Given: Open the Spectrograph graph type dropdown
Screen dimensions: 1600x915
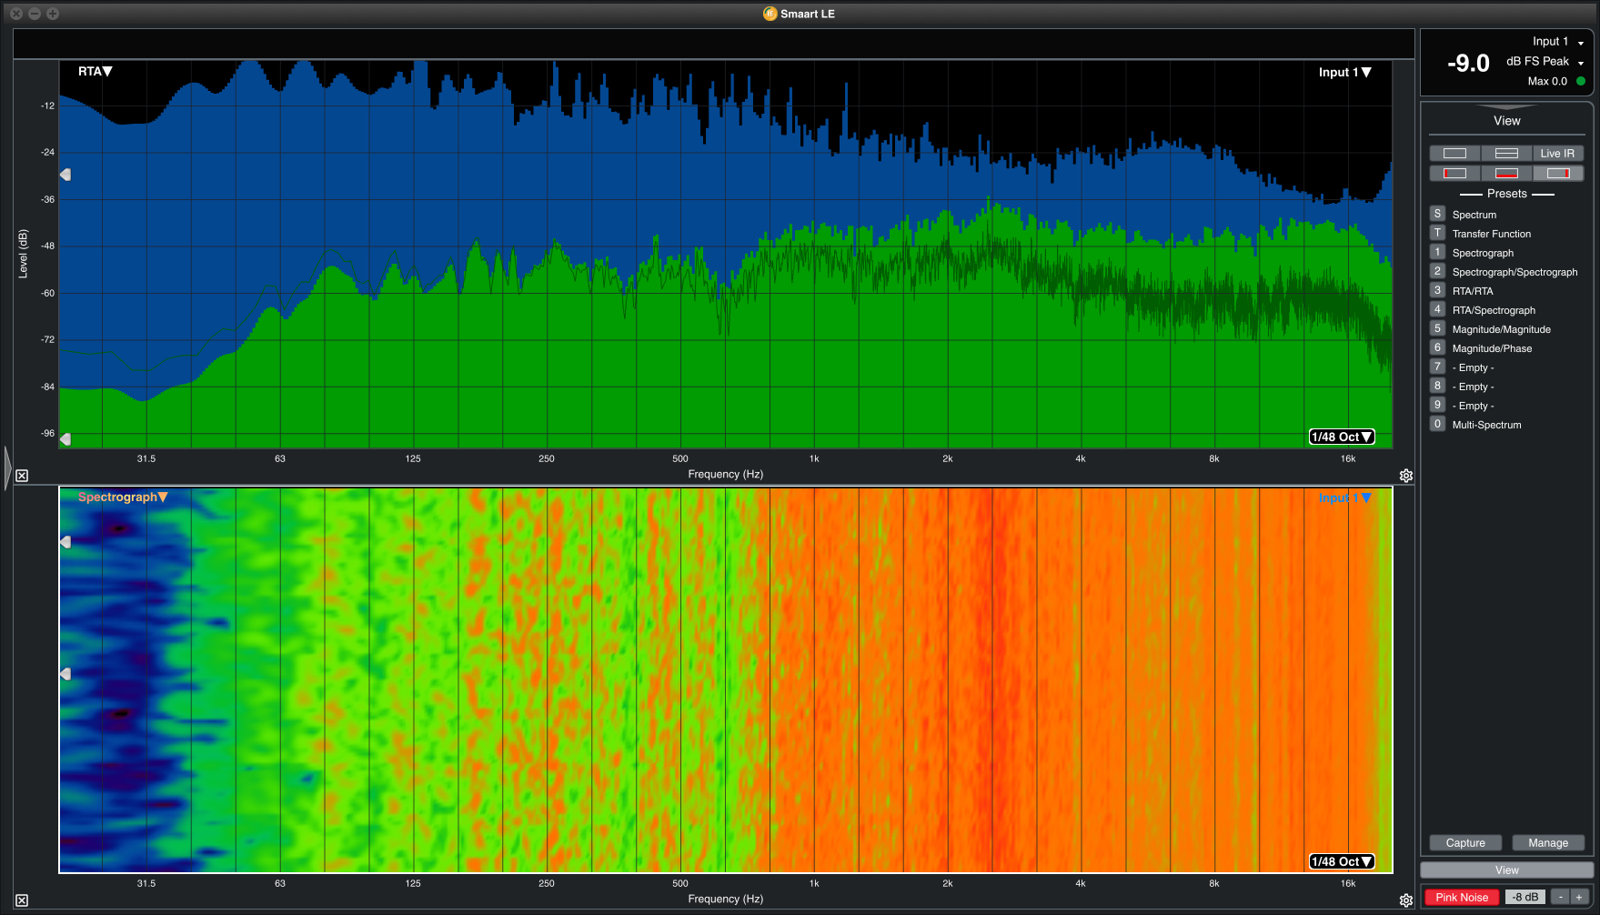Looking at the screenshot, I should [123, 497].
